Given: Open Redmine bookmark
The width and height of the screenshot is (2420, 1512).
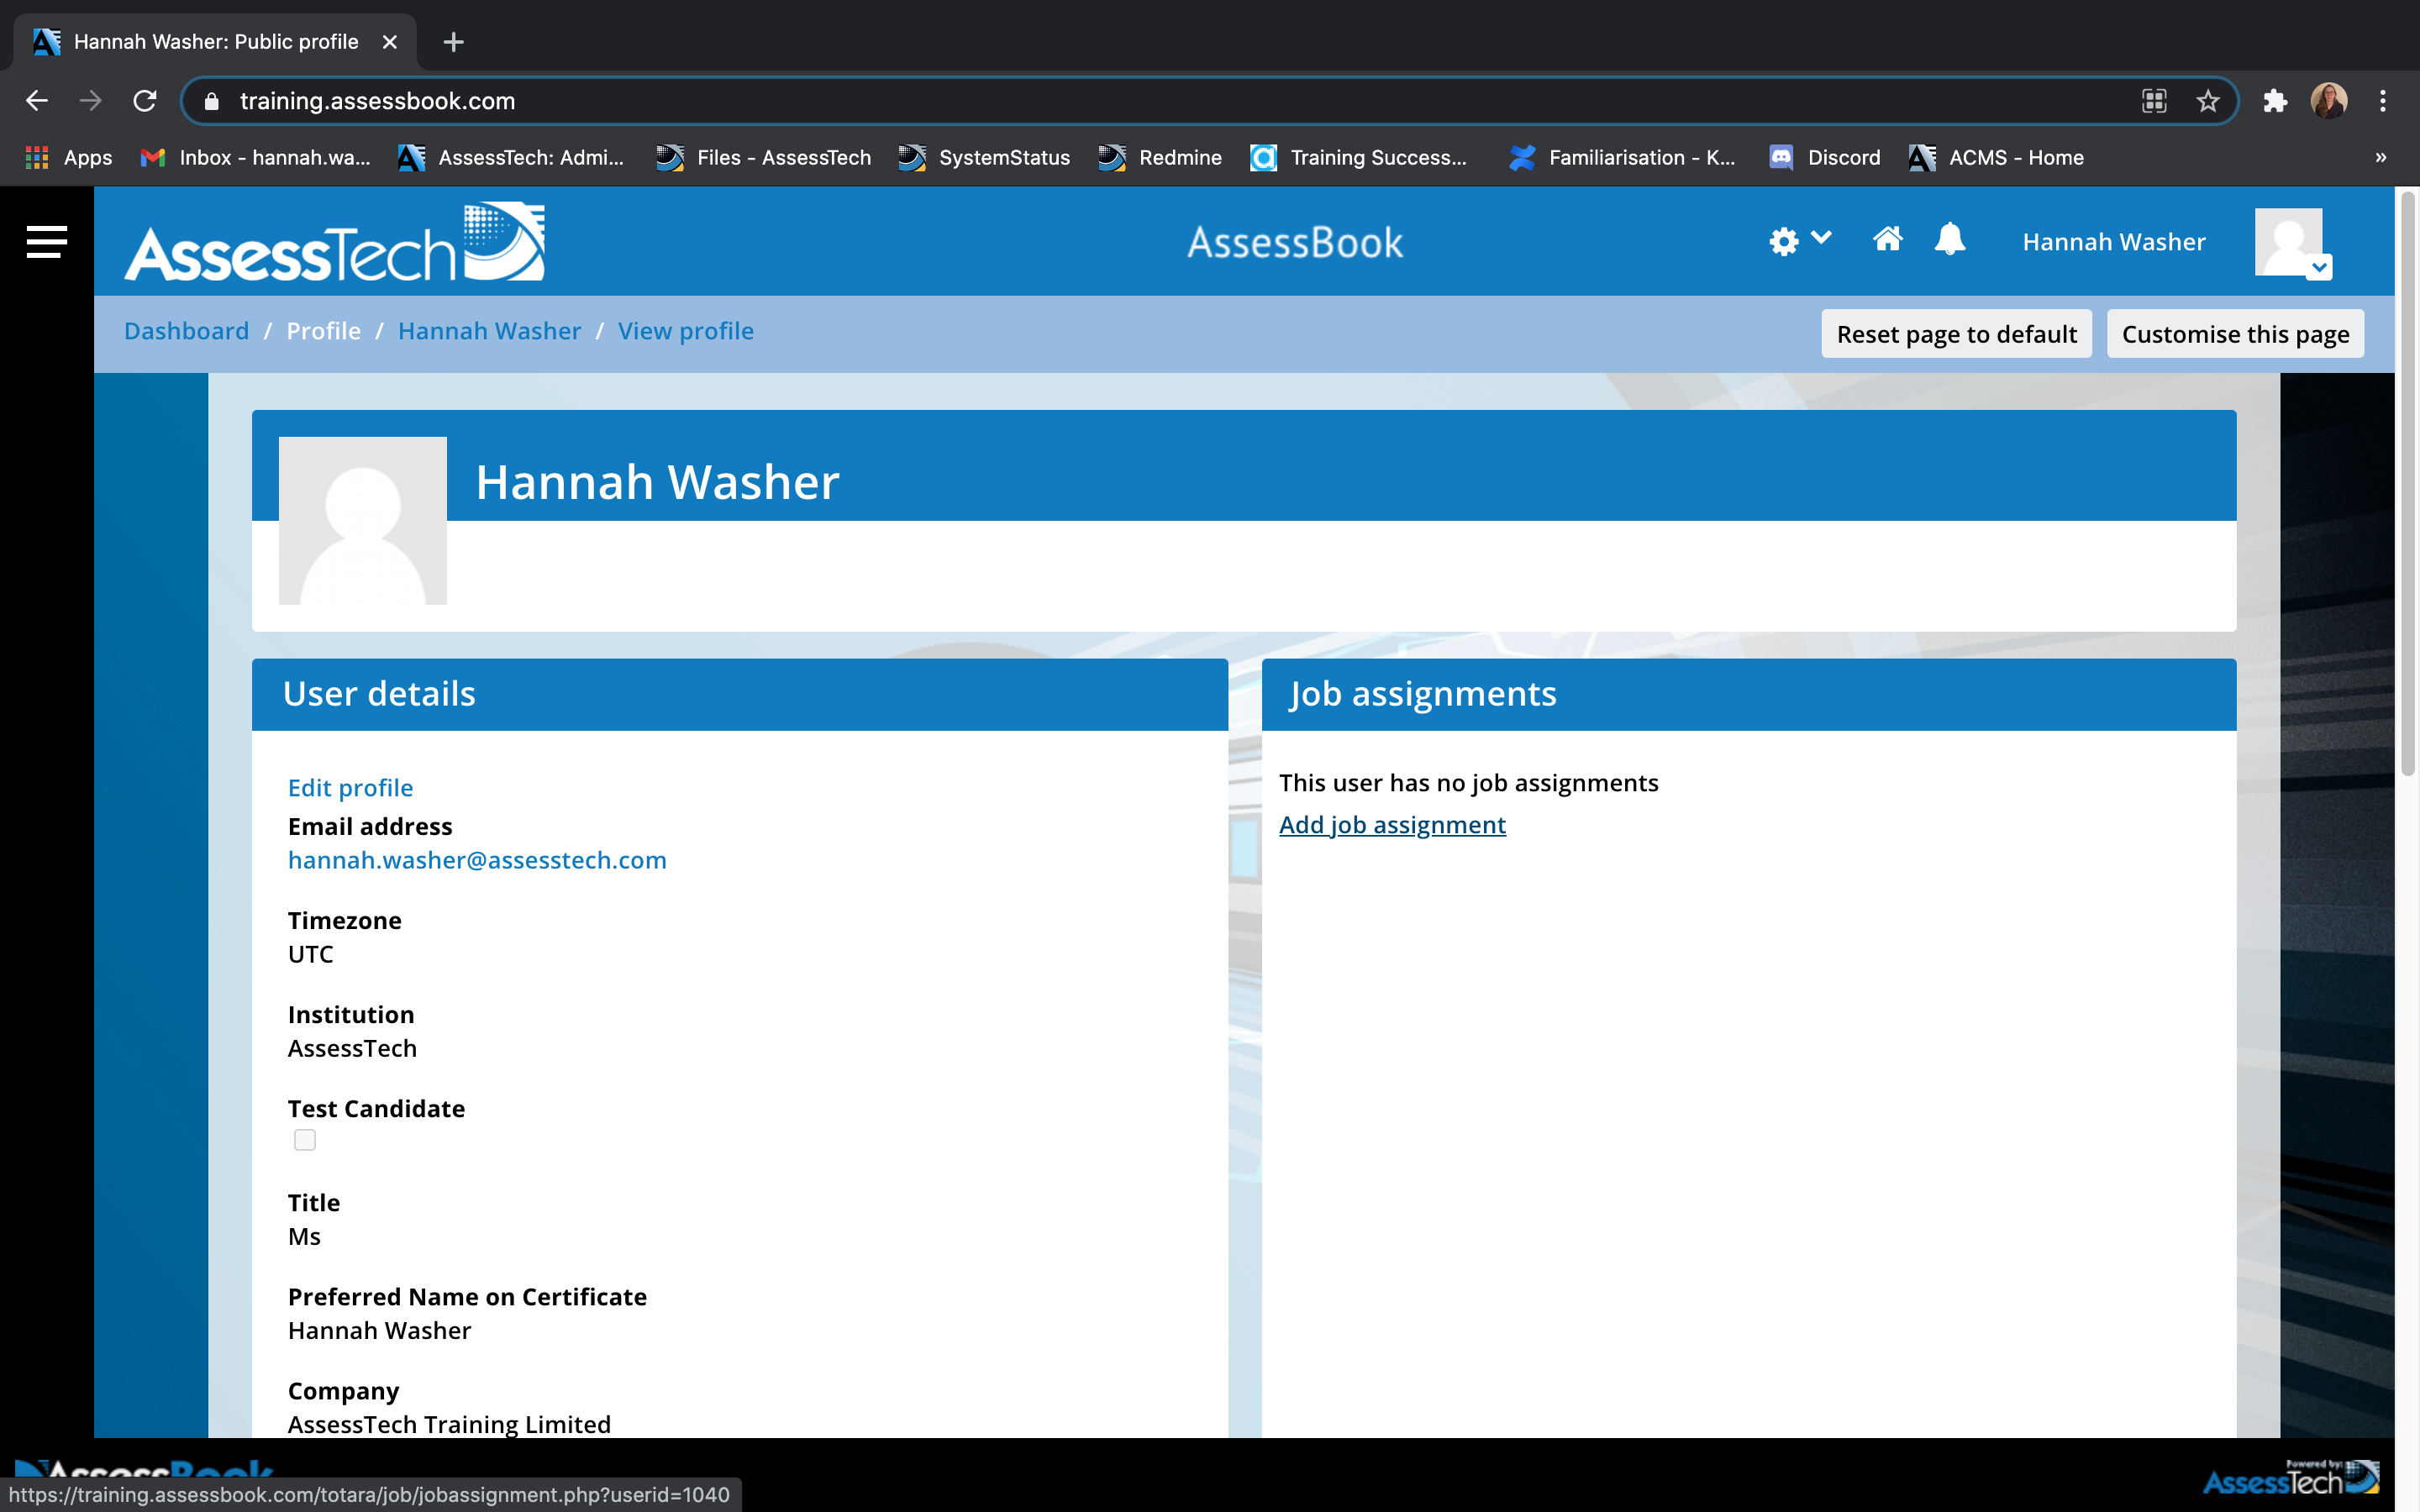Looking at the screenshot, I should 1160,157.
